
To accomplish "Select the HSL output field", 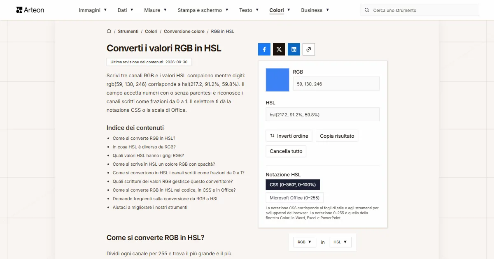I will 323,115.
